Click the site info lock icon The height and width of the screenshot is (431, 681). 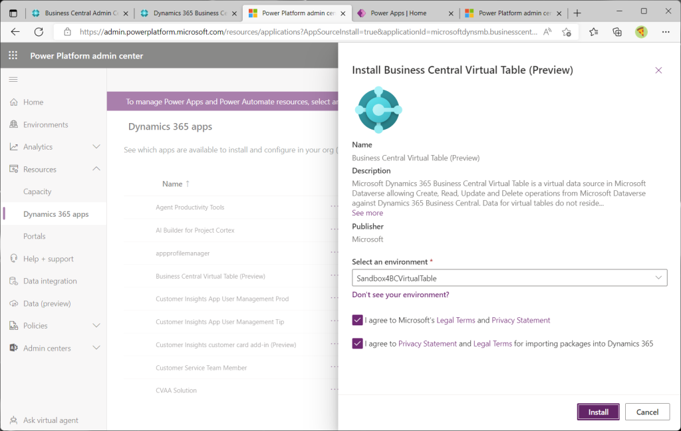[x=67, y=32]
